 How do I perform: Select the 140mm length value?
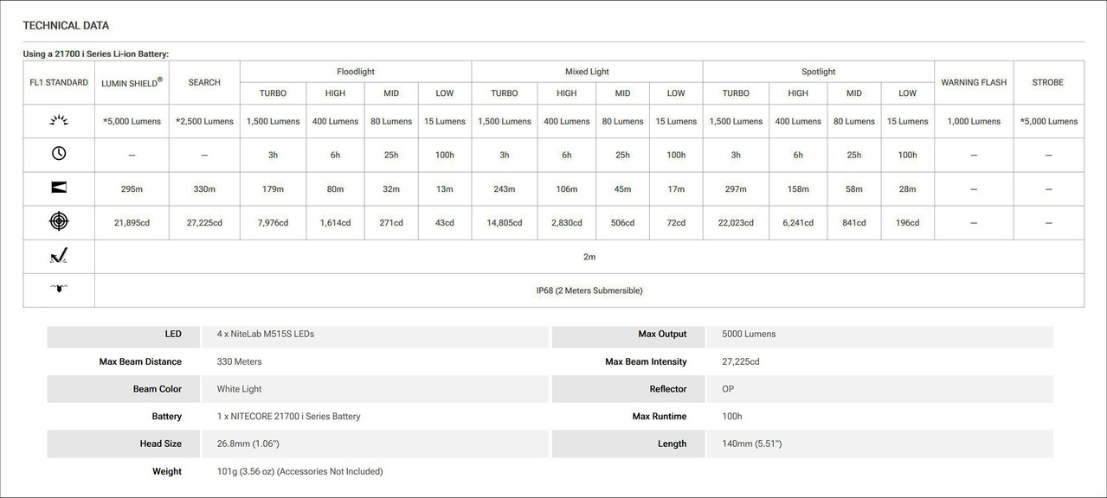coord(752,444)
